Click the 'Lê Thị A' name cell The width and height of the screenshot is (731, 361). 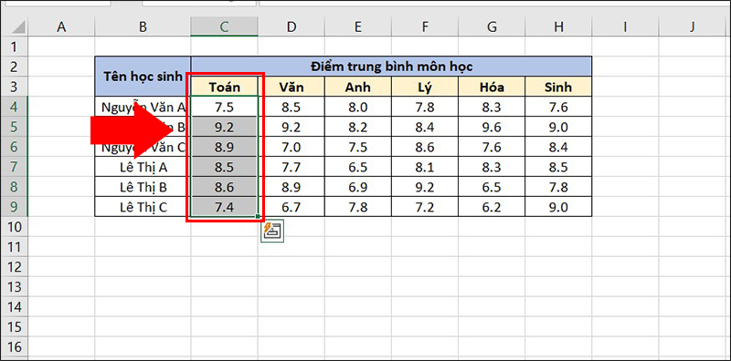(143, 167)
